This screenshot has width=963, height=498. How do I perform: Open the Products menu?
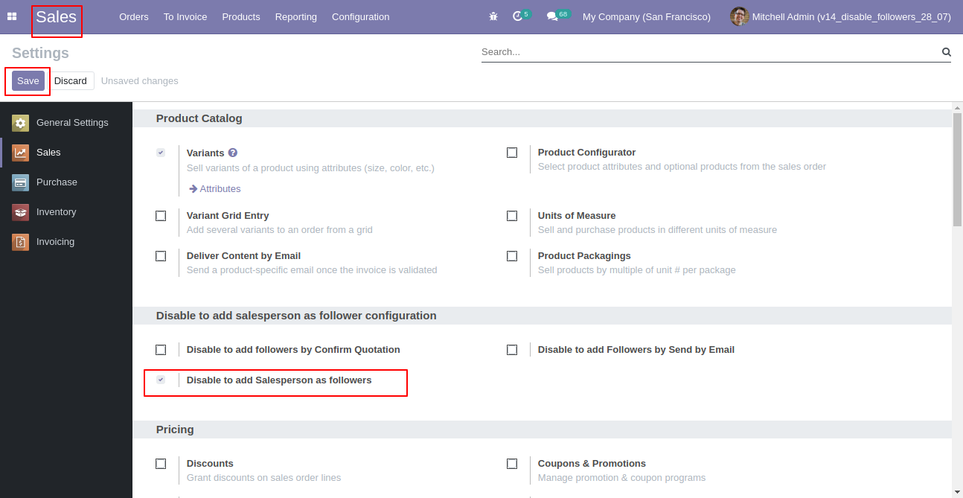click(x=241, y=16)
